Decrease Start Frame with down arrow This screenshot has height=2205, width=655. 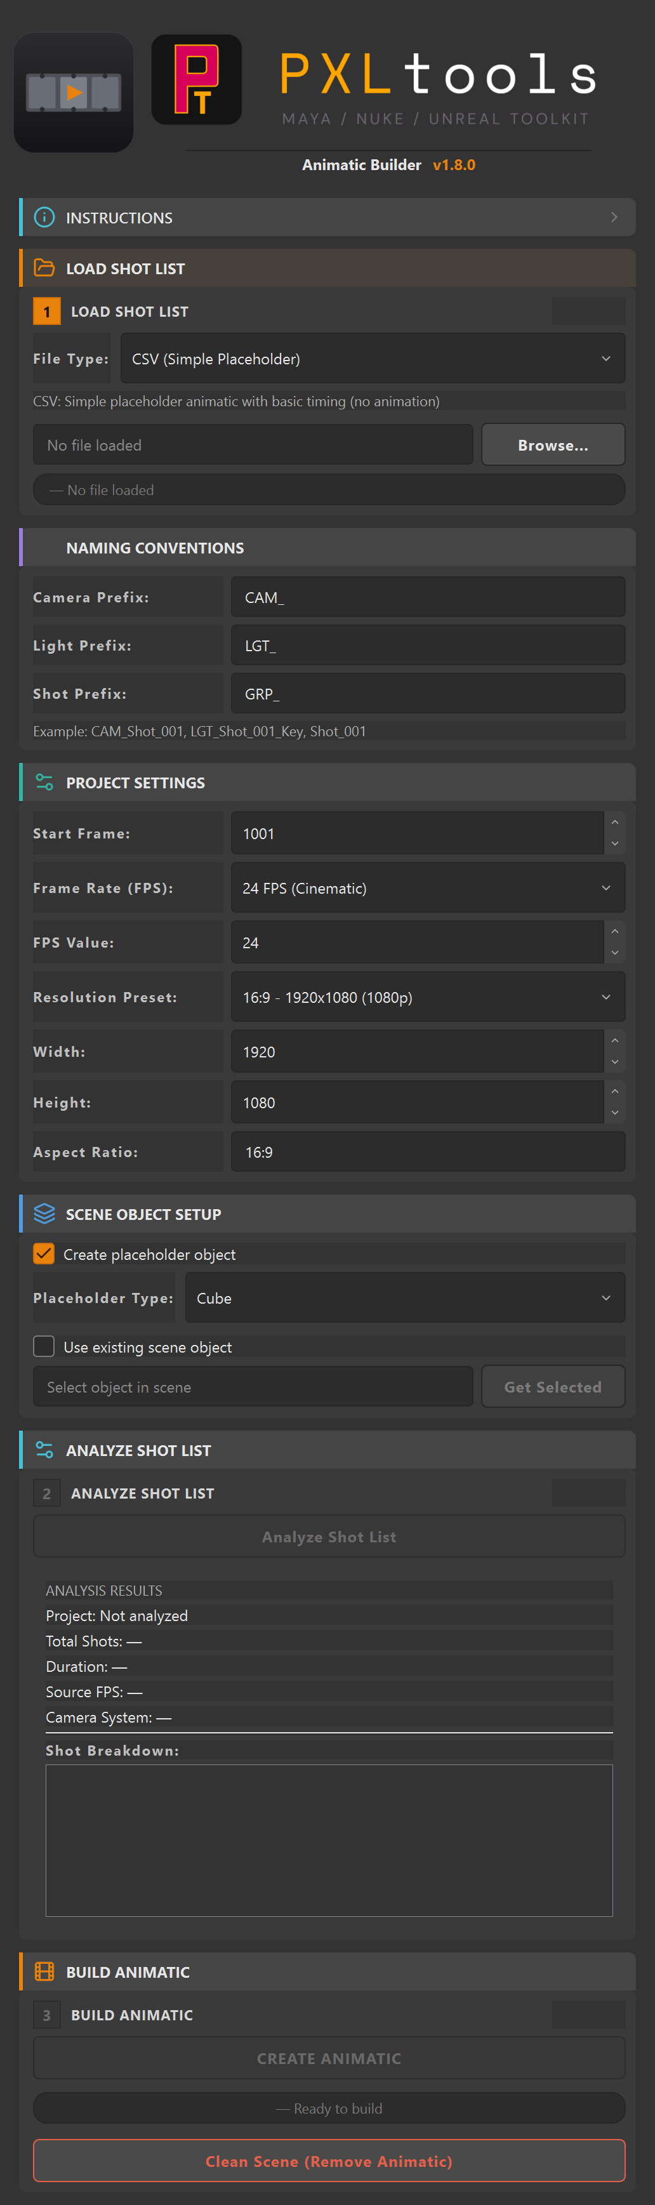click(x=615, y=844)
